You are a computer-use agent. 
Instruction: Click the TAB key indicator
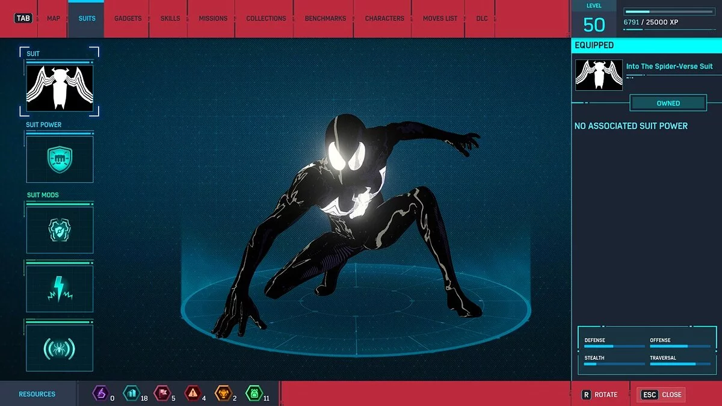pyautogui.click(x=23, y=18)
